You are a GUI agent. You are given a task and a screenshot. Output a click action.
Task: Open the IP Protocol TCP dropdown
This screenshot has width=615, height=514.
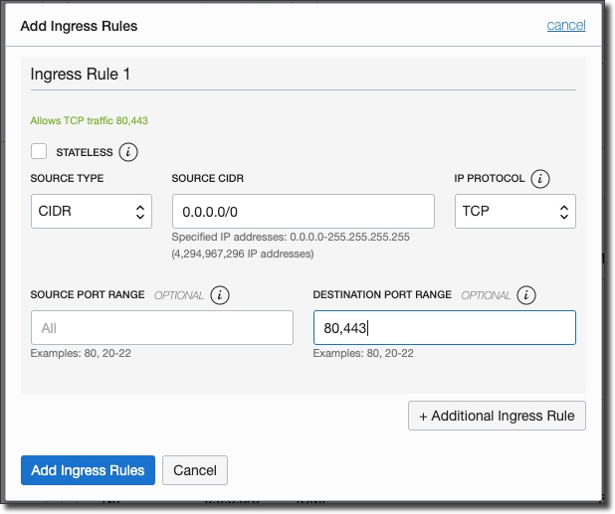click(514, 212)
